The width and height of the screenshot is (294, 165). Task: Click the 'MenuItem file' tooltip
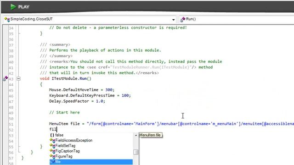pyautogui.click(x=150, y=135)
